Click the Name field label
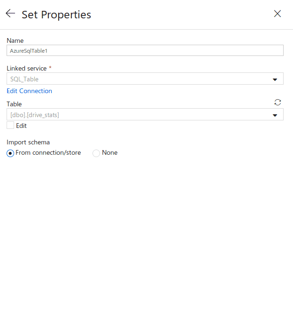The image size is (293, 309). coord(15,40)
